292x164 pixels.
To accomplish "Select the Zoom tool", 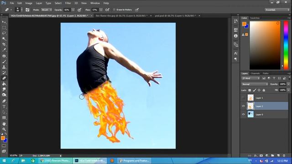I will pos(4,129).
